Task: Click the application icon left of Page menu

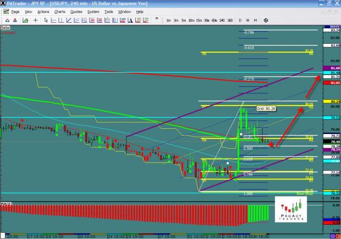Action: coord(6,11)
